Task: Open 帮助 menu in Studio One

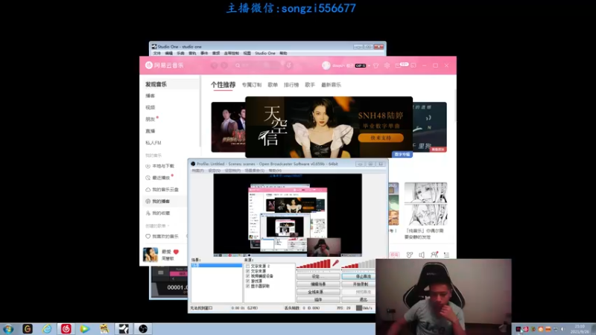Action: pyautogui.click(x=283, y=53)
